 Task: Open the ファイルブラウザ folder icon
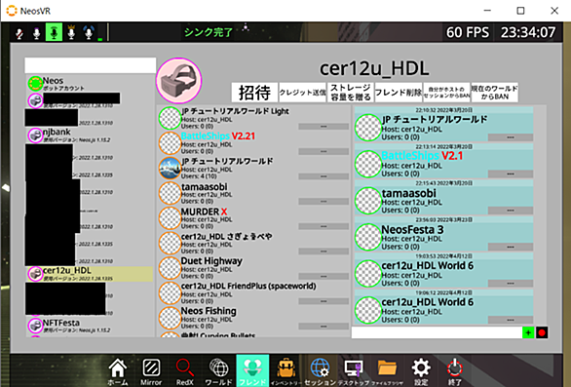[x=387, y=371]
